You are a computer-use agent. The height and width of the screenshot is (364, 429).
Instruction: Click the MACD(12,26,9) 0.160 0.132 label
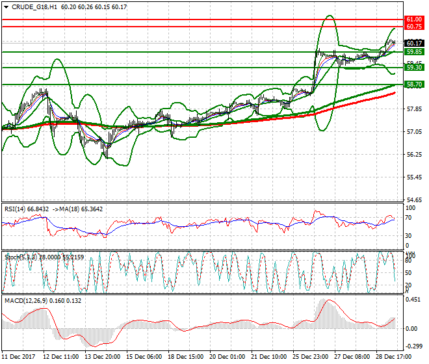pyautogui.click(x=43, y=301)
